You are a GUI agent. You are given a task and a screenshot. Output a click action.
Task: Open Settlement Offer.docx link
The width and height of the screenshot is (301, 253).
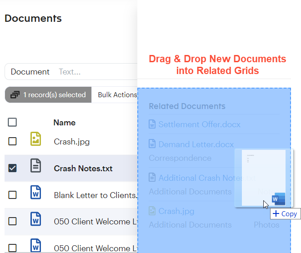[200, 124]
